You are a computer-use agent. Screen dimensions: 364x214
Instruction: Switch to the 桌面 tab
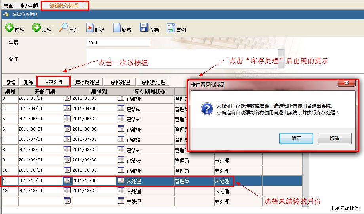click(9, 6)
